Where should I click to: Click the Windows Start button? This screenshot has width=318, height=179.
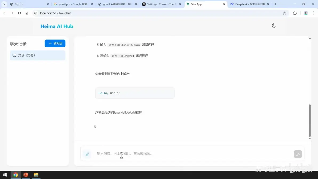coord(5,175)
